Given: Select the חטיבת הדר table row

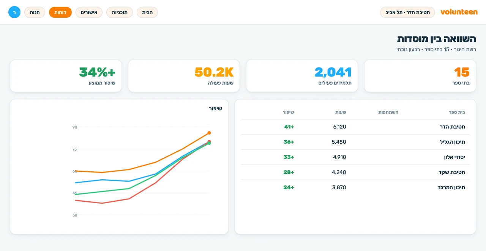Looking at the screenshot, I should tap(355, 127).
